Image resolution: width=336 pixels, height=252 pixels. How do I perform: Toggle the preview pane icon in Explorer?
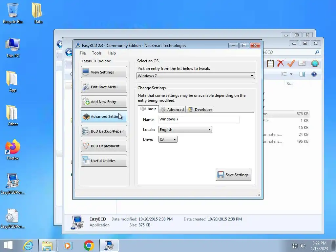(x=302, y=74)
